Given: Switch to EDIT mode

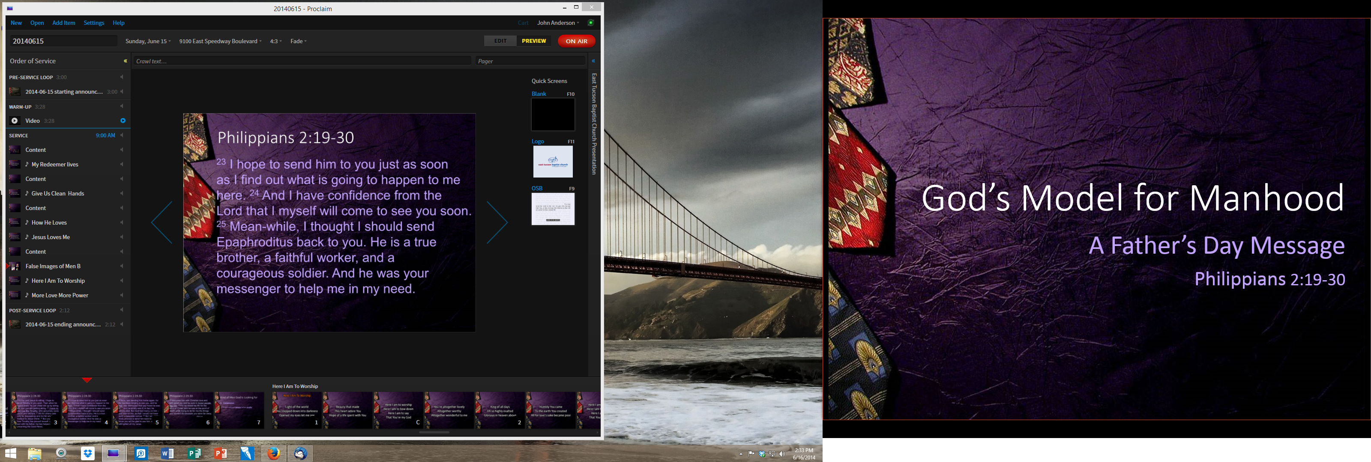Looking at the screenshot, I should pos(500,41).
